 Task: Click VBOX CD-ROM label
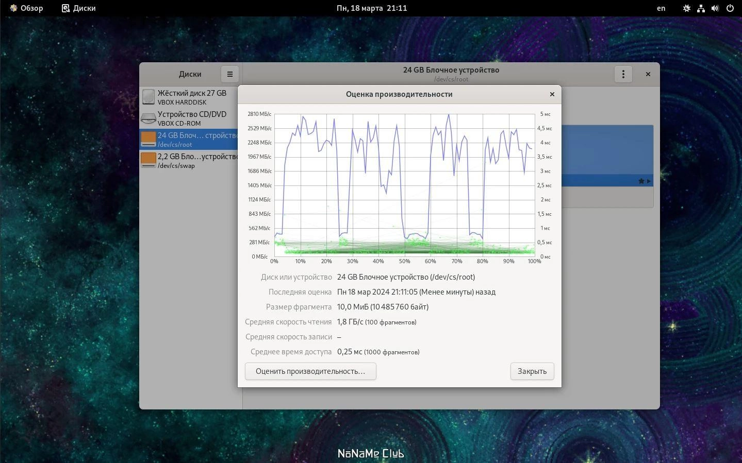(x=179, y=124)
